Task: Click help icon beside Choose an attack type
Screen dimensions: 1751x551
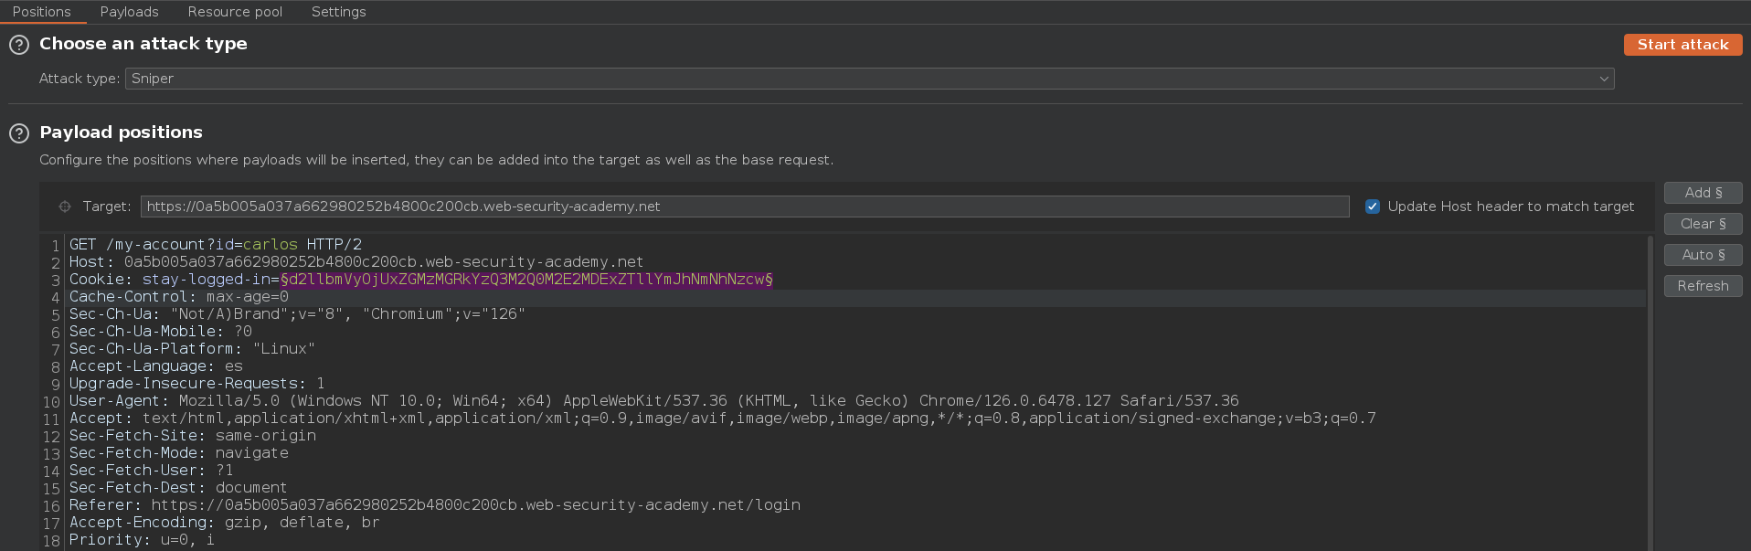Action: tap(19, 45)
